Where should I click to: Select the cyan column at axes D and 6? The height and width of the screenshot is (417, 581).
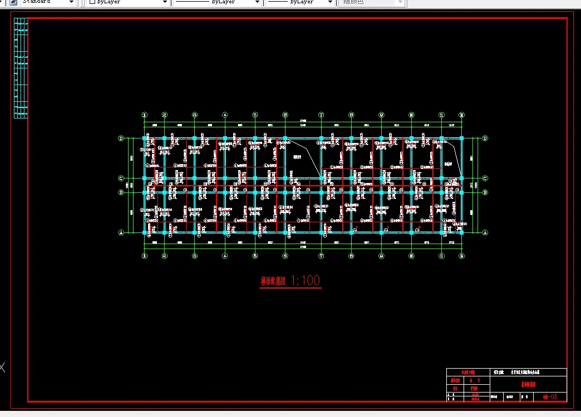pos(285,138)
